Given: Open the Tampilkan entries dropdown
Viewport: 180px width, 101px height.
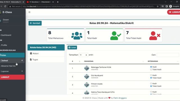Looking at the screenshot, I should tap(84, 55).
